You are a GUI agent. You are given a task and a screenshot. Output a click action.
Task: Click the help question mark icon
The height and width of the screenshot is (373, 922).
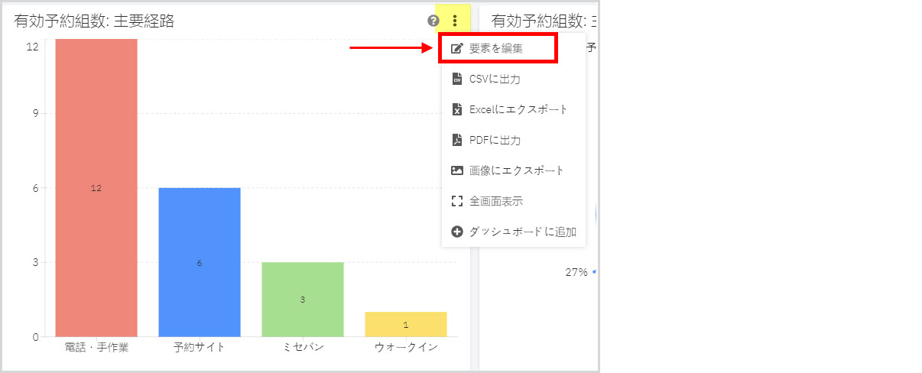coord(433,21)
